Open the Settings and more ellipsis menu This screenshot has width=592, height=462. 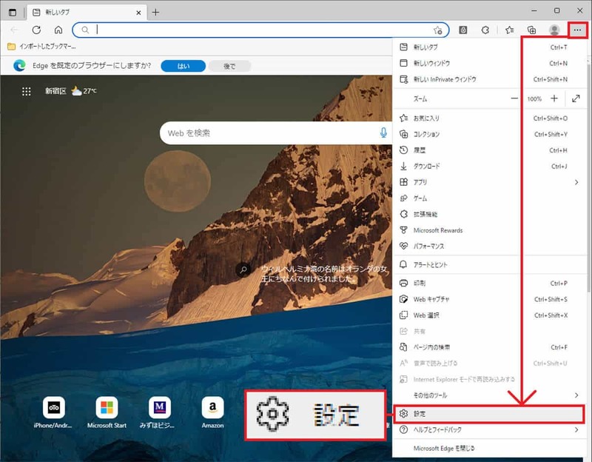coord(577,30)
